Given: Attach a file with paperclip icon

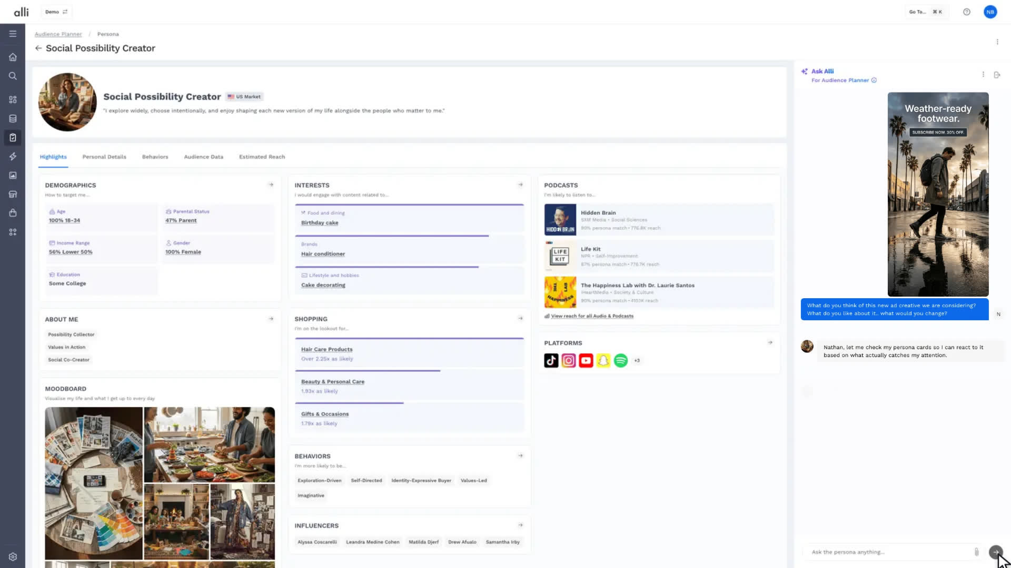Looking at the screenshot, I should click(976, 552).
